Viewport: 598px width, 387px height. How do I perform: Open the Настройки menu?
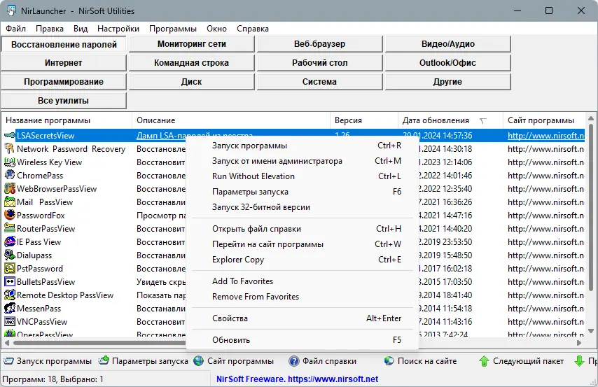118,29
